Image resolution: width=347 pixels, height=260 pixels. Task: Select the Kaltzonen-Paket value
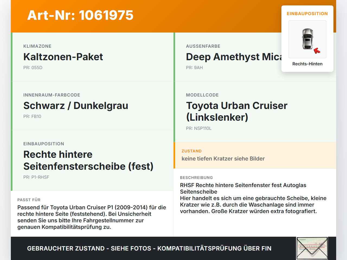tap(63, 57)
